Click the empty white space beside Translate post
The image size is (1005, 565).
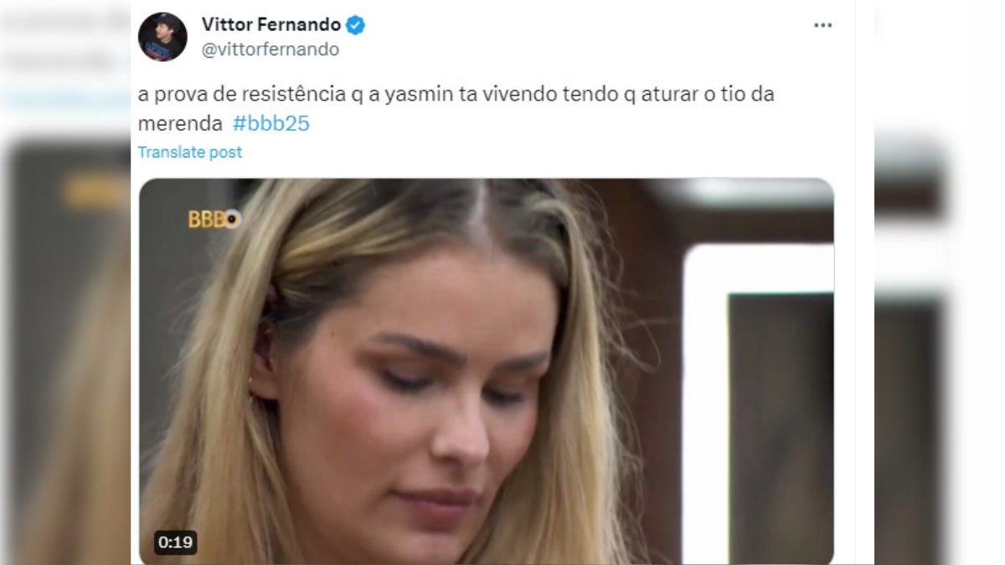tap(536, 152)
